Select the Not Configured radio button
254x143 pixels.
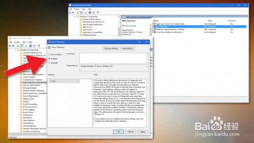[x=49, y=55]
